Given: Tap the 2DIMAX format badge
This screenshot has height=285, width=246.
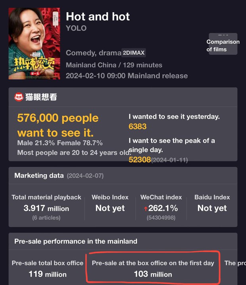Looking at the screenshot, I should point(134,53).
